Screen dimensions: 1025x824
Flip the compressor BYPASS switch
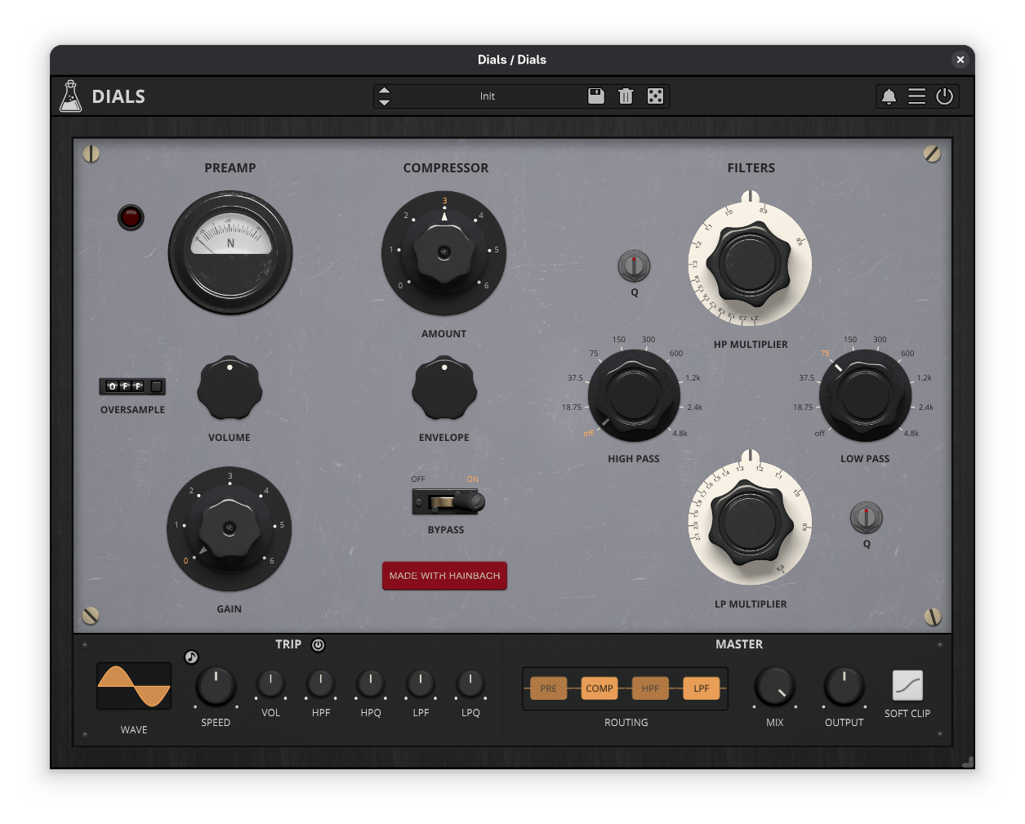pos(447,501)
